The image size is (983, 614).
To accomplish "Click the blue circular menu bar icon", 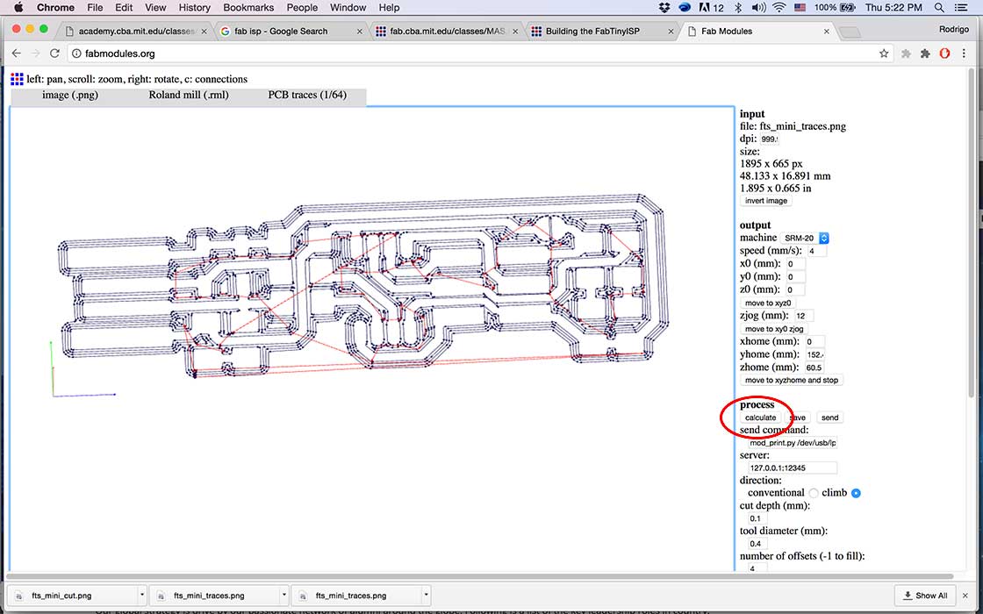I will point(685,8).
